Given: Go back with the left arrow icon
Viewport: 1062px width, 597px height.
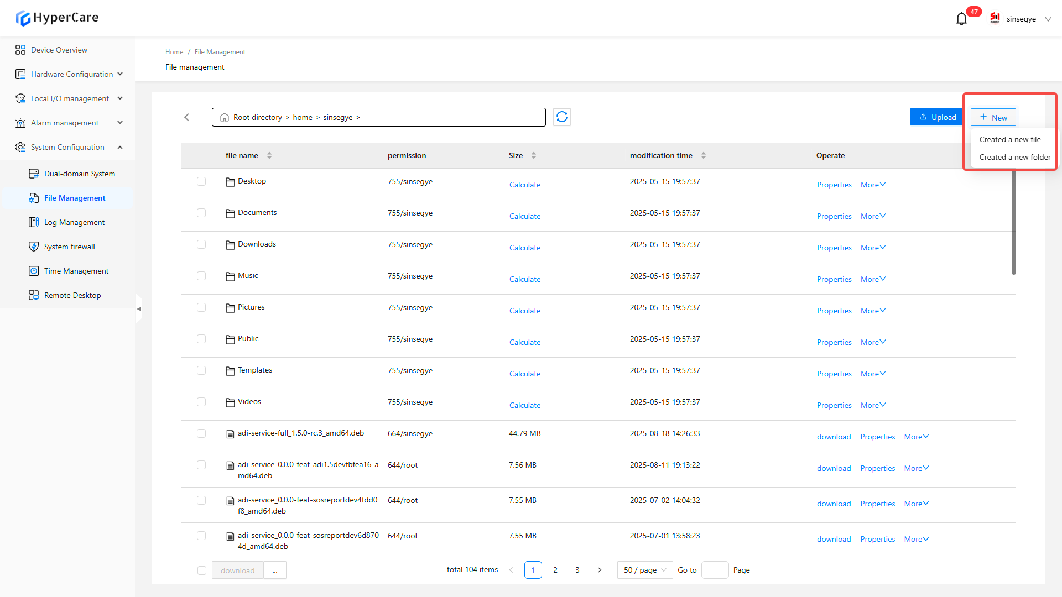Looking at the screenshot, I should tap(187, 117).
